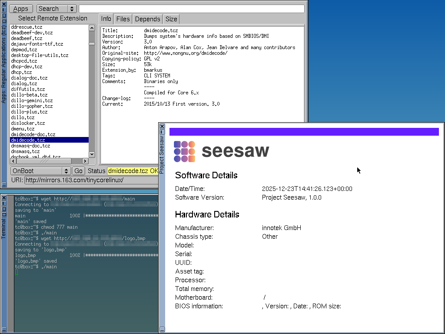Expand the OnBoot install option dropdown

coord(41,171)
